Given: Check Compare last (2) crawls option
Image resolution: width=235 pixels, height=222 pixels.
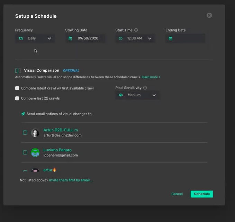Looking at the screenshot, I should click(x=17, y=98).
